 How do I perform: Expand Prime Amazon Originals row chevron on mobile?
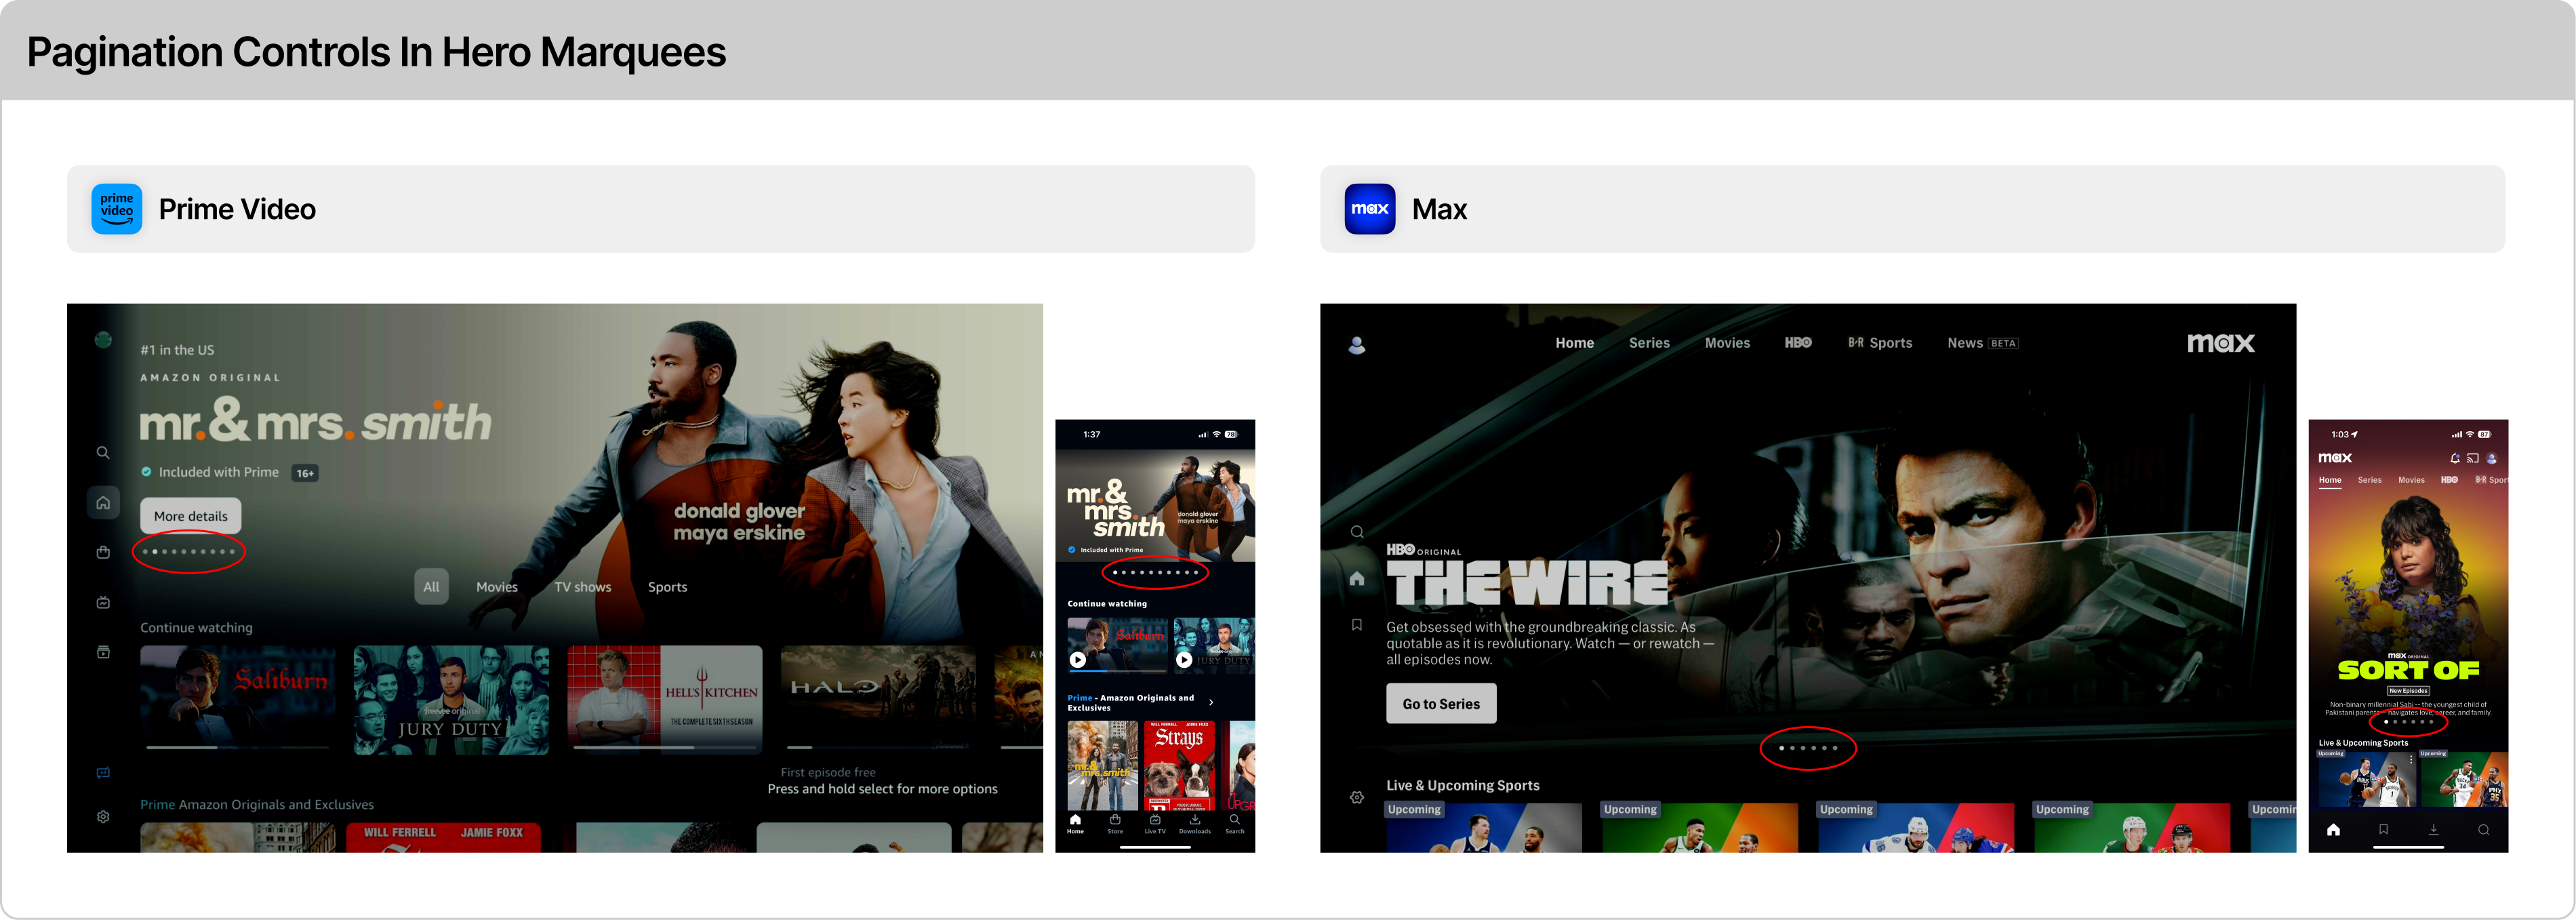(1211, 702)
